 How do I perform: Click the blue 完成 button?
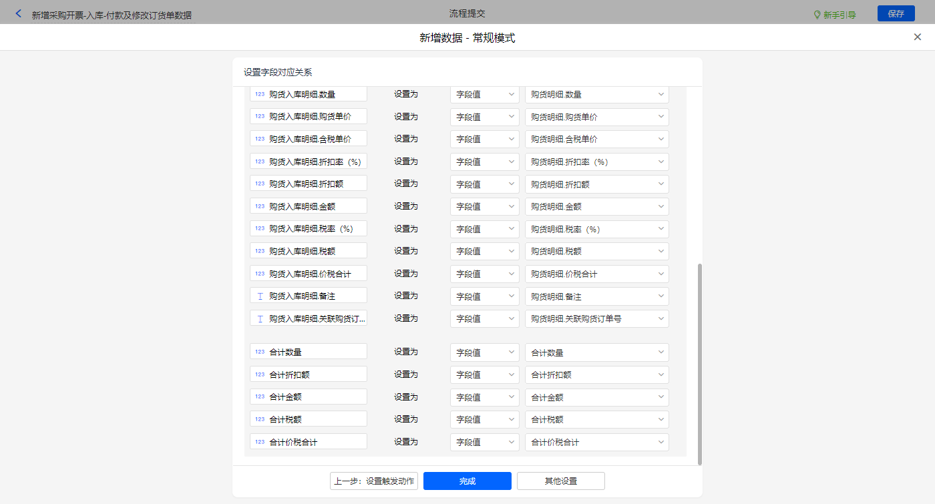coord(467,481)
